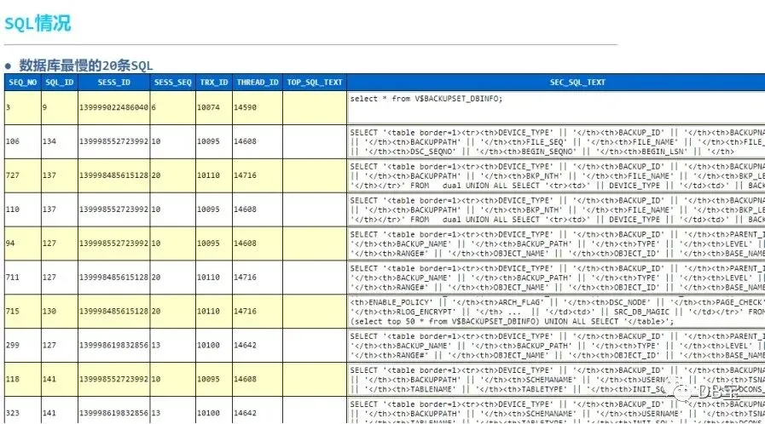Click SQL_ID 141 in the SEQ_NO 118 row
765x424 pixels.
60,379
